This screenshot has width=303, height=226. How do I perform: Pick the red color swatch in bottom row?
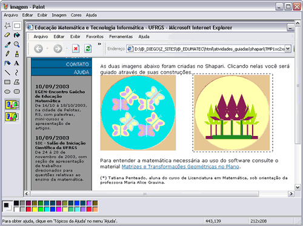[28, 209]
